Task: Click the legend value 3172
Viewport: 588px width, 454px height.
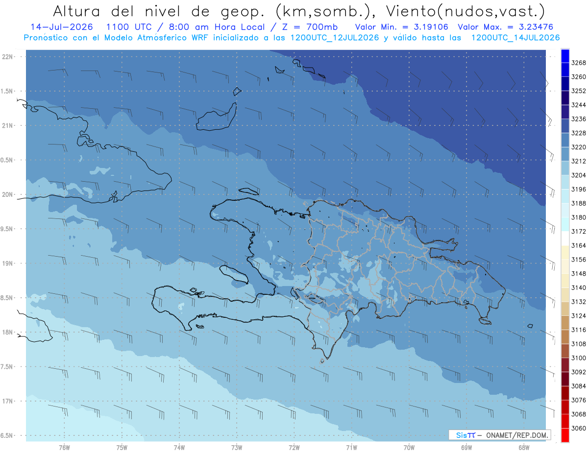Action: pos(579,232)
